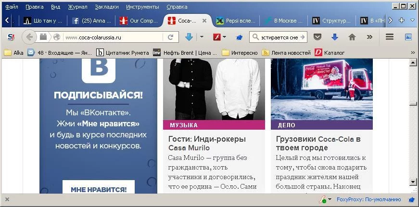Click the Coca-Cola truck thumbnail
This screenshot has height=207, width=419.
click(x=322, y=89)
